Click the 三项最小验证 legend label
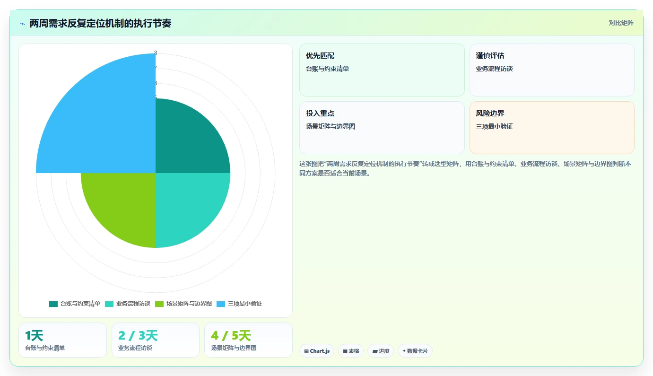Image resolution: width=653 pixels, height=376 pixels. [245, 304]
